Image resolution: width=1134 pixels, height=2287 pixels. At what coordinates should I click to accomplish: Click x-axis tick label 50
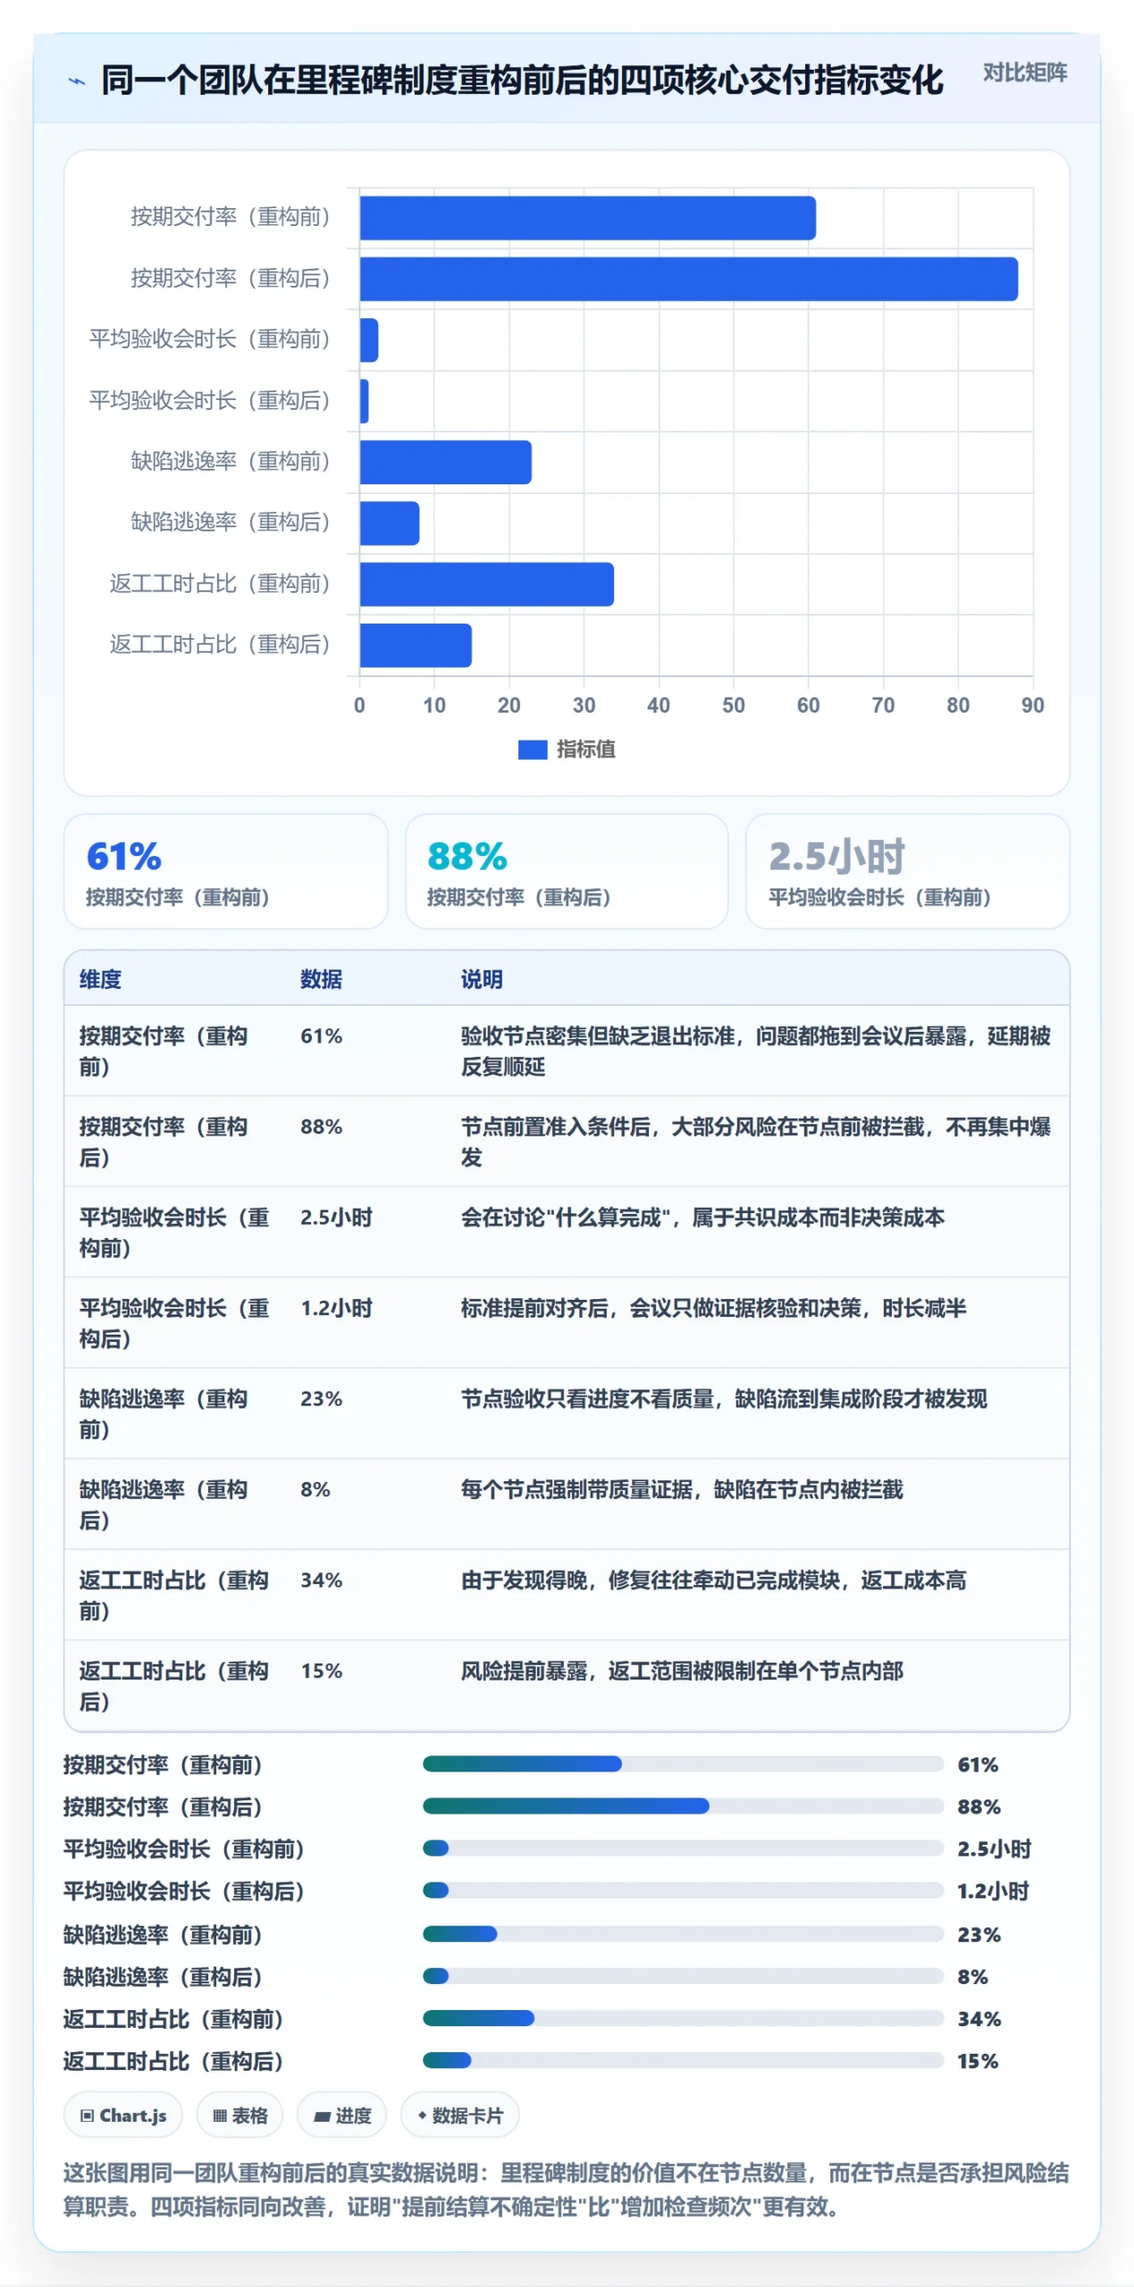(733, 705)
